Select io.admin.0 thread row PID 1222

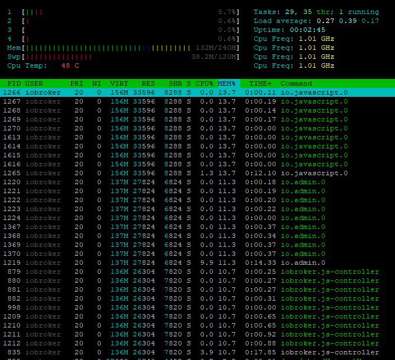click(x=197, y=200)
